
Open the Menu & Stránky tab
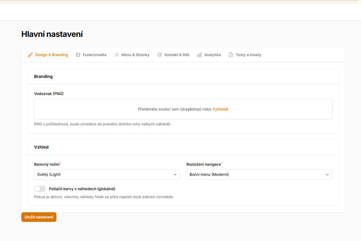click(x=135, y=55)
